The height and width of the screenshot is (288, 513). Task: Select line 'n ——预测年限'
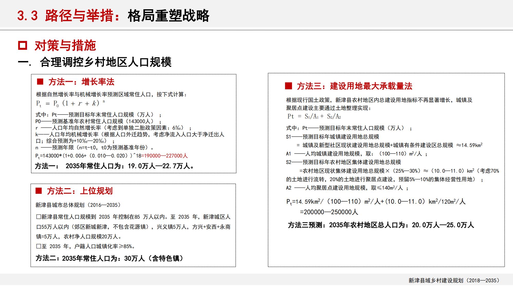tap(95, 148)
